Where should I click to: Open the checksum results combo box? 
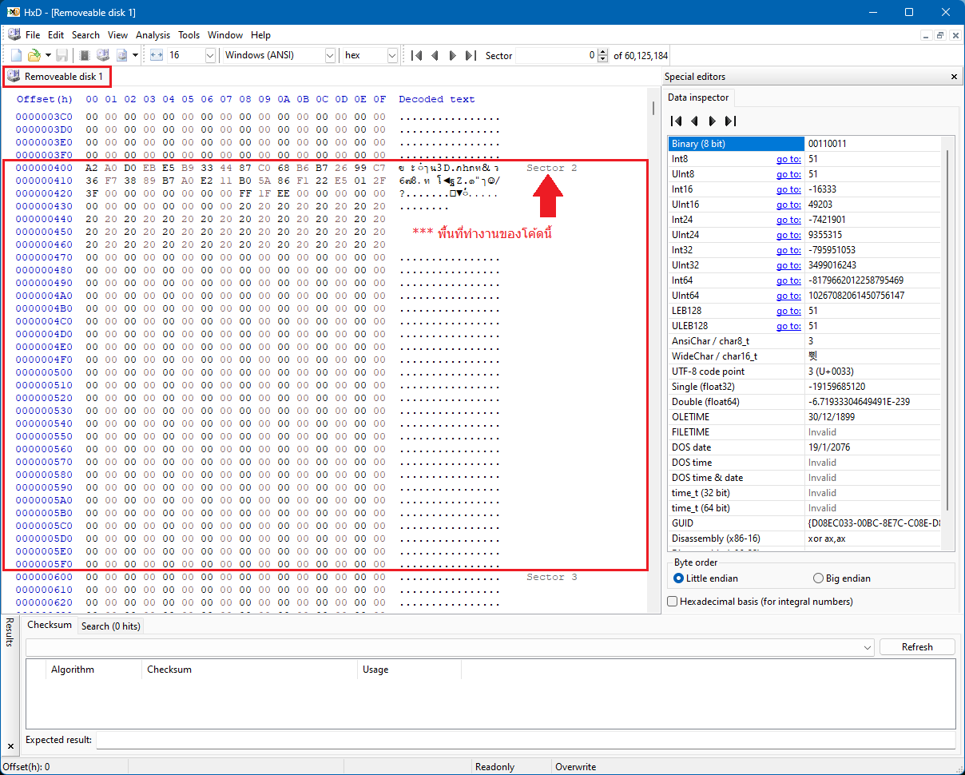pos(451,647)
